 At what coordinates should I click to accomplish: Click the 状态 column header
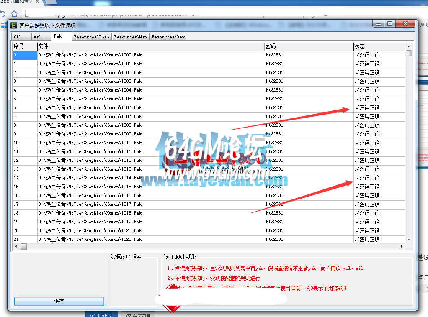[x=379, y=46]
